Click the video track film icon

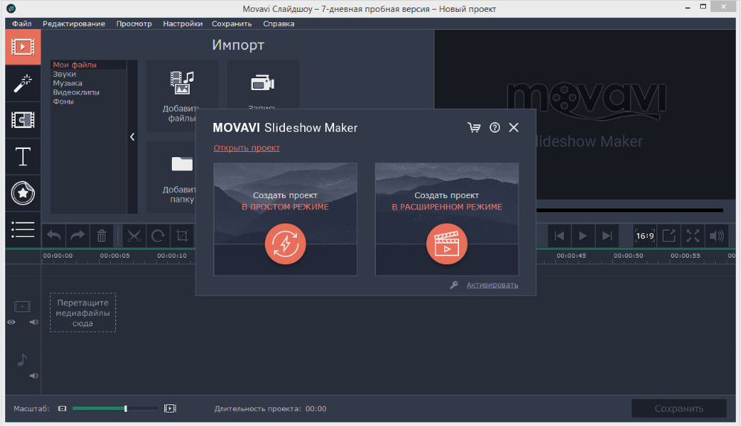point(22,307)
